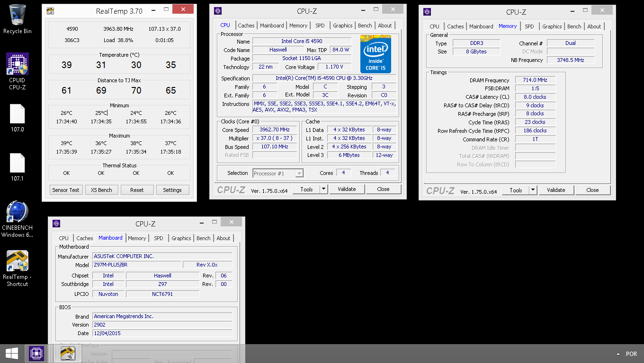Click the Reset button in RealTemp

(x=137, y=190)
